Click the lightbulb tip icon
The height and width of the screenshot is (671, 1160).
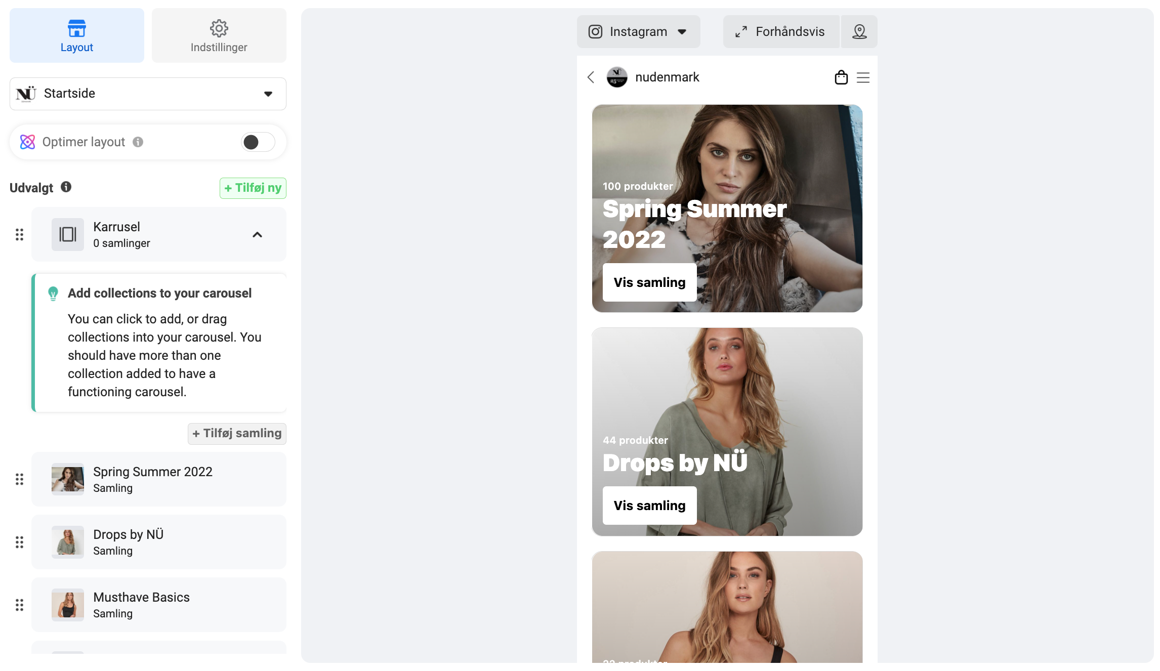click(x=53, y=293)
